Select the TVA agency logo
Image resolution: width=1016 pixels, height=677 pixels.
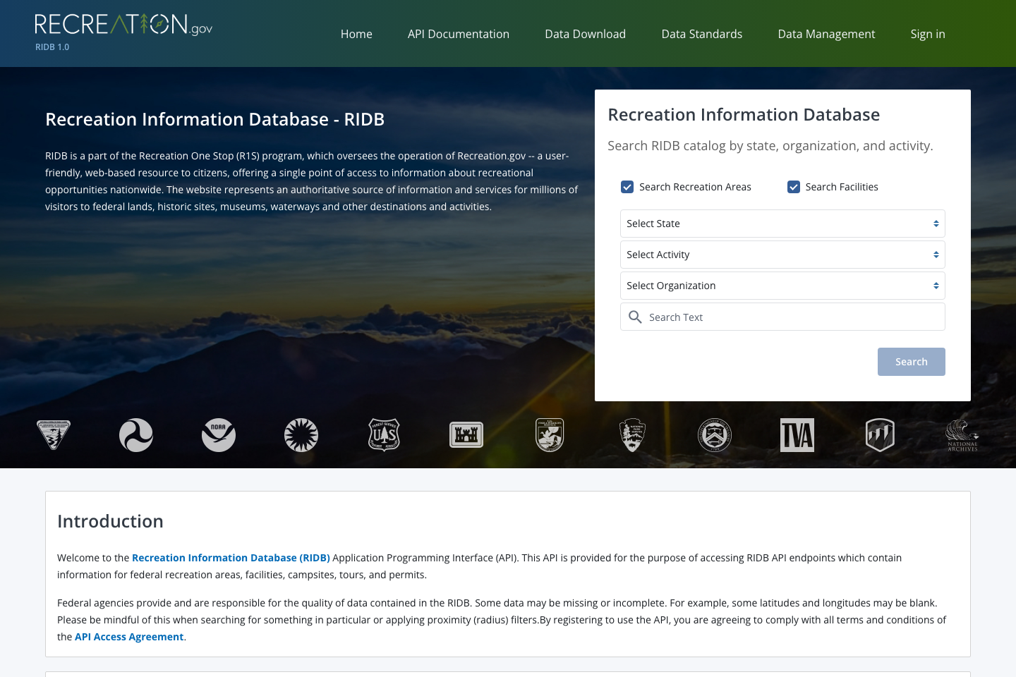tap(797, 435)
